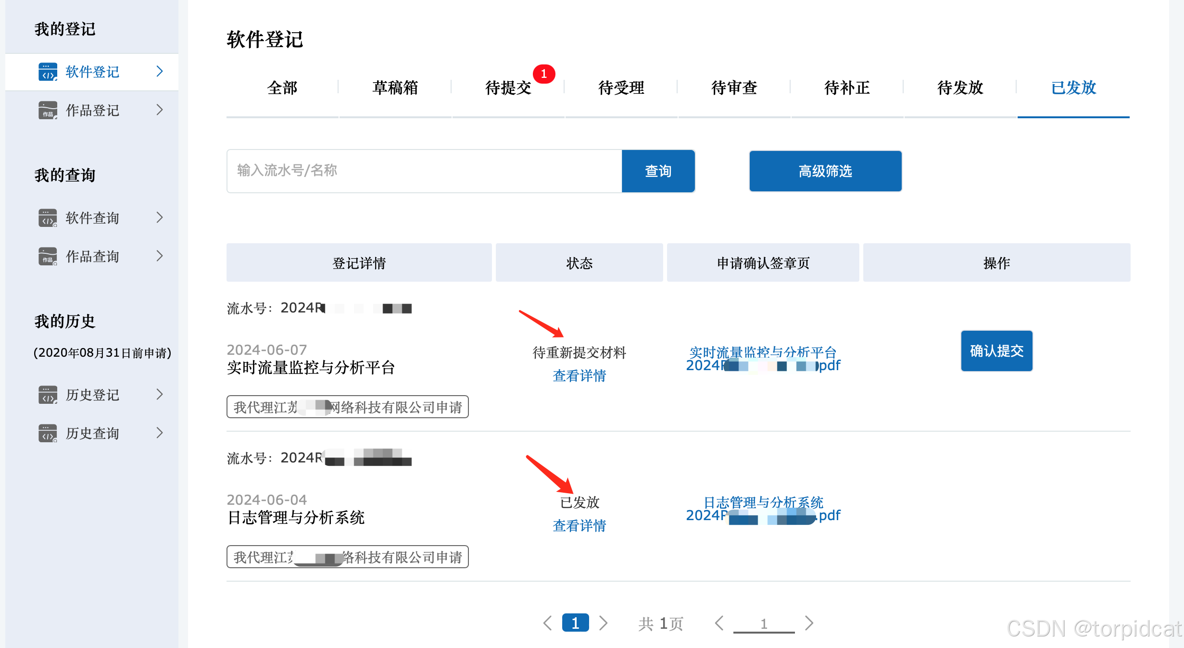Image resolution: width=1184 pixels, height=648 pixels.
Task: Expand the 历史查询 chevron arrow
Action: 160,433
